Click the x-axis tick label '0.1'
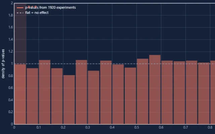Viewport: 215px width, 134px height. pyautogui.click(x=39, y=127)
